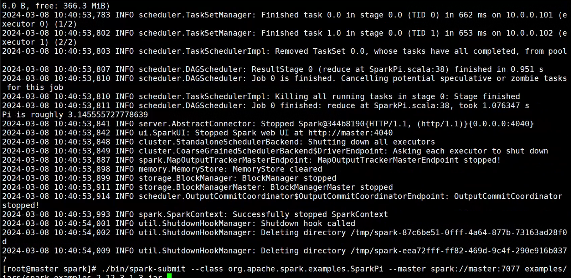Click the ./bin/spark-submit command text
This screenshot has height=278, width=571.
(x=143, y=269)
